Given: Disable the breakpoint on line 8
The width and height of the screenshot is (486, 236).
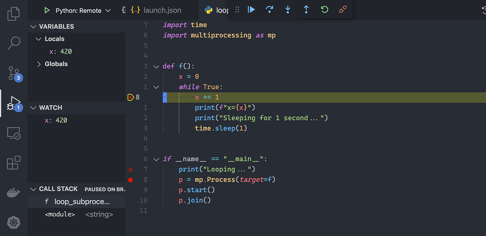Looking at the screenshot, I should pyautogui.click(x=131, y=180).
